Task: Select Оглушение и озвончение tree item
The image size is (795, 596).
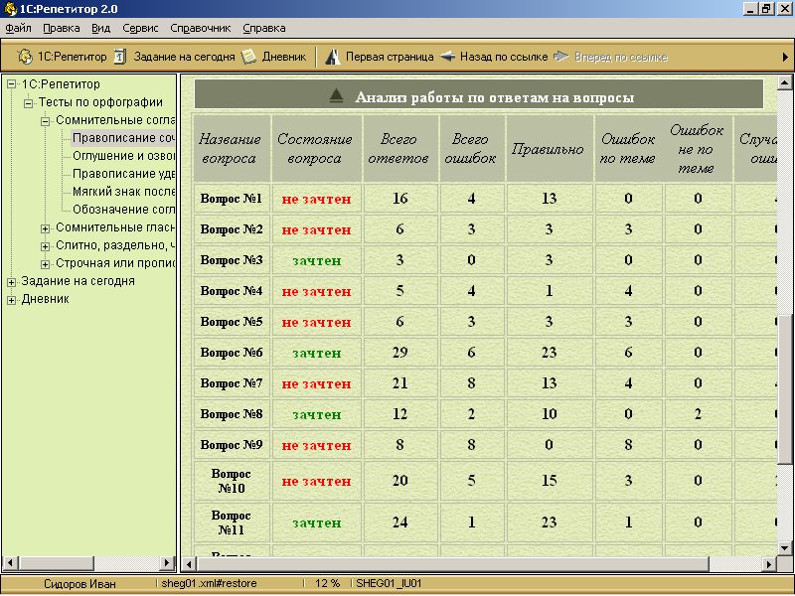Action: (123, 156)
